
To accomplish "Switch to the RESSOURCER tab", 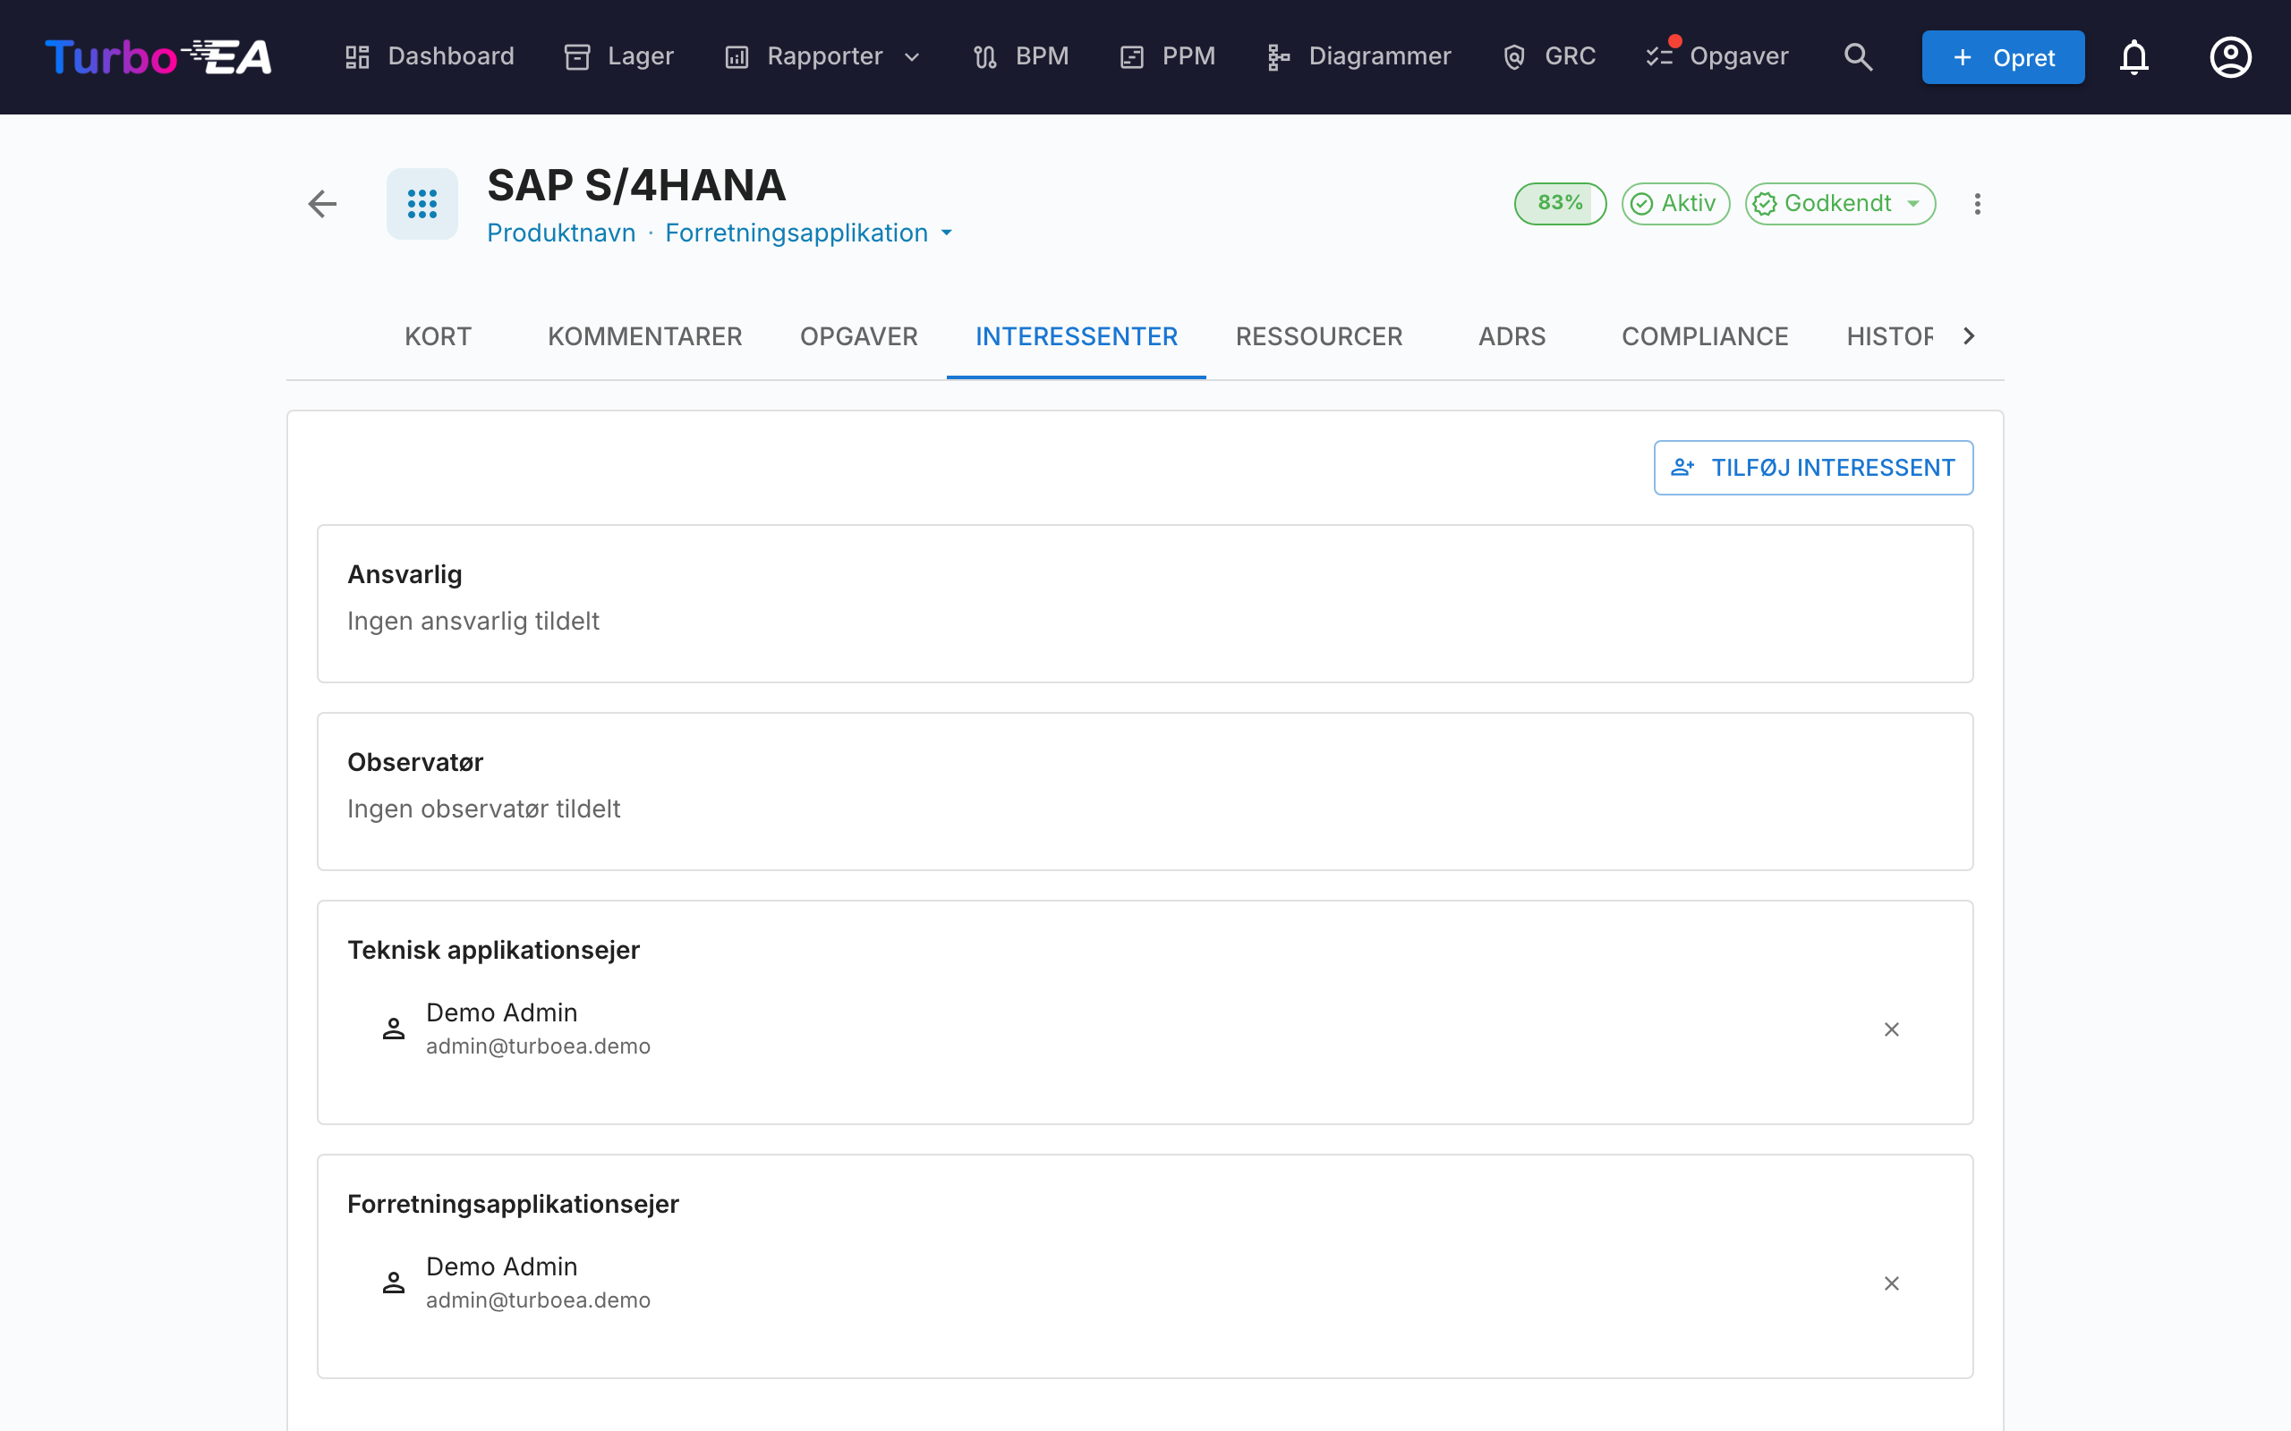I will (x=1319, y=336).
